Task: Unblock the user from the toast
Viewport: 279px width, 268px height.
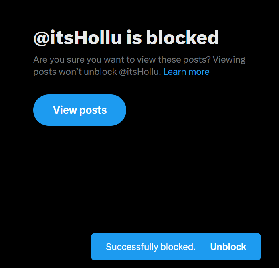Action: coord(228,247)
